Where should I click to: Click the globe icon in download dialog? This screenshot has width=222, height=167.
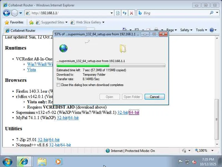coord(64,48)
